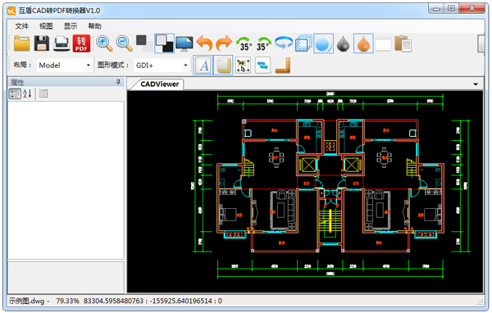This screenshot has width=492, height=313.
Task: Click the property pages icon
Action: coord(43,93)
